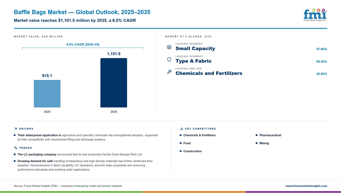The width and height of the screenshot is (341, 193).
Task: Select the 'The LC packaging company' trend line
Action: (80, 154)
